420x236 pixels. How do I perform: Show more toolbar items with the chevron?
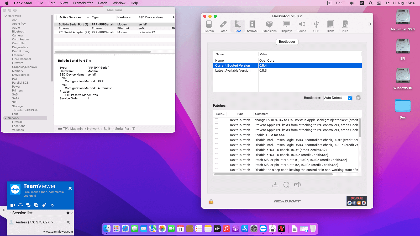(x=369, y=24)
